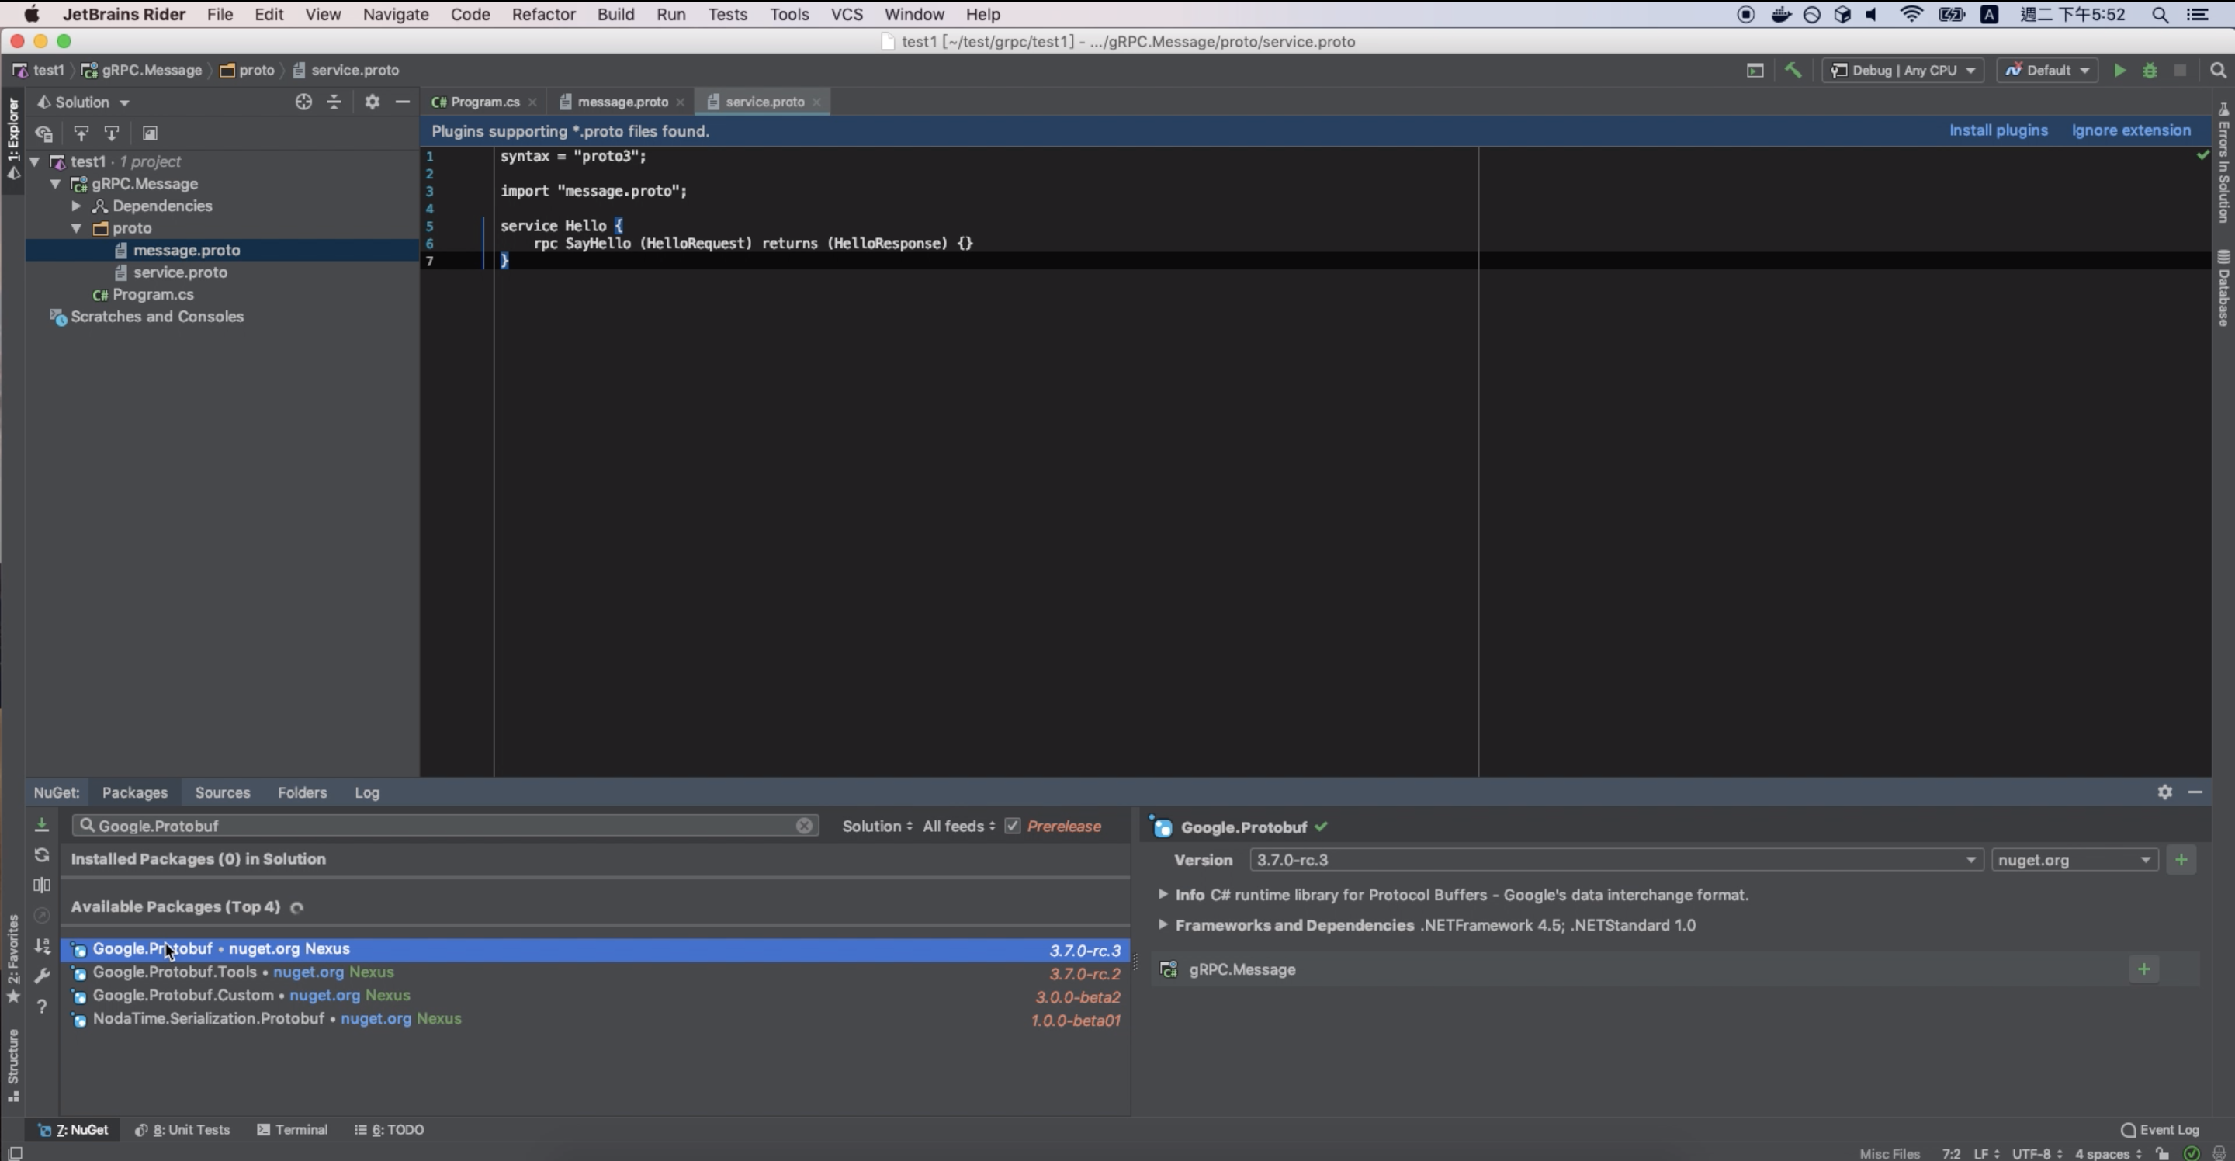
Task: Open Terminal tool window button
Action: coord(292,1129)
